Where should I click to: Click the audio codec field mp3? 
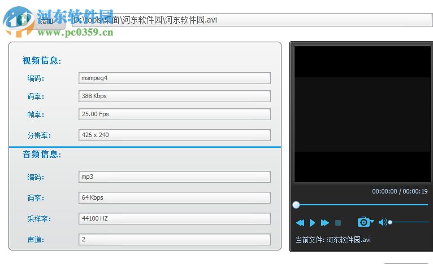pyautogui.click(x=175, y=177)
